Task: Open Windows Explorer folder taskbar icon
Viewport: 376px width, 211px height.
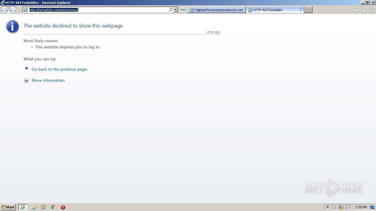Action: click(x=33, y=207)
